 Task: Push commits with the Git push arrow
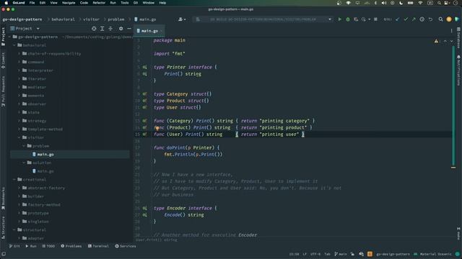[414, 19]
